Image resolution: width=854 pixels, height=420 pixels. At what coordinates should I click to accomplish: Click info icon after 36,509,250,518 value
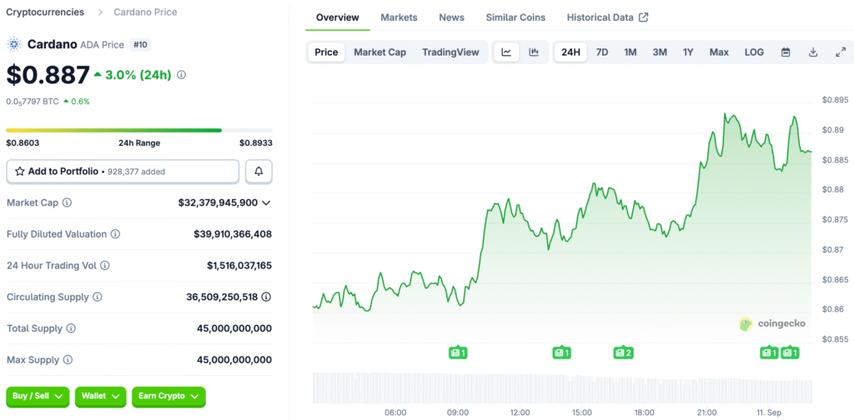point(266,297)
